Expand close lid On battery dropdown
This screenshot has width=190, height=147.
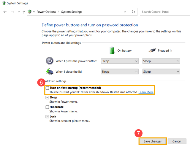[x=119, y=71]
